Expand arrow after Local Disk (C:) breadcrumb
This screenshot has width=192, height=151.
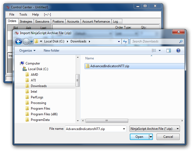pyautogui.click(x=68, y=41)
